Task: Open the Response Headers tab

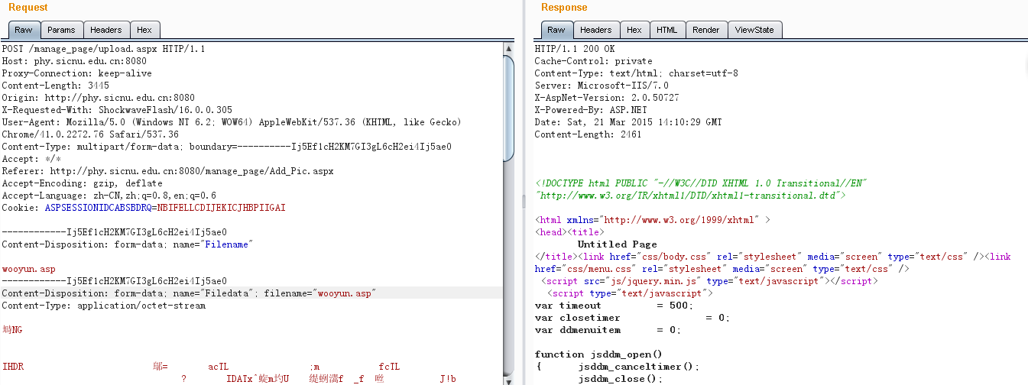Action: [x=595, y=30]
